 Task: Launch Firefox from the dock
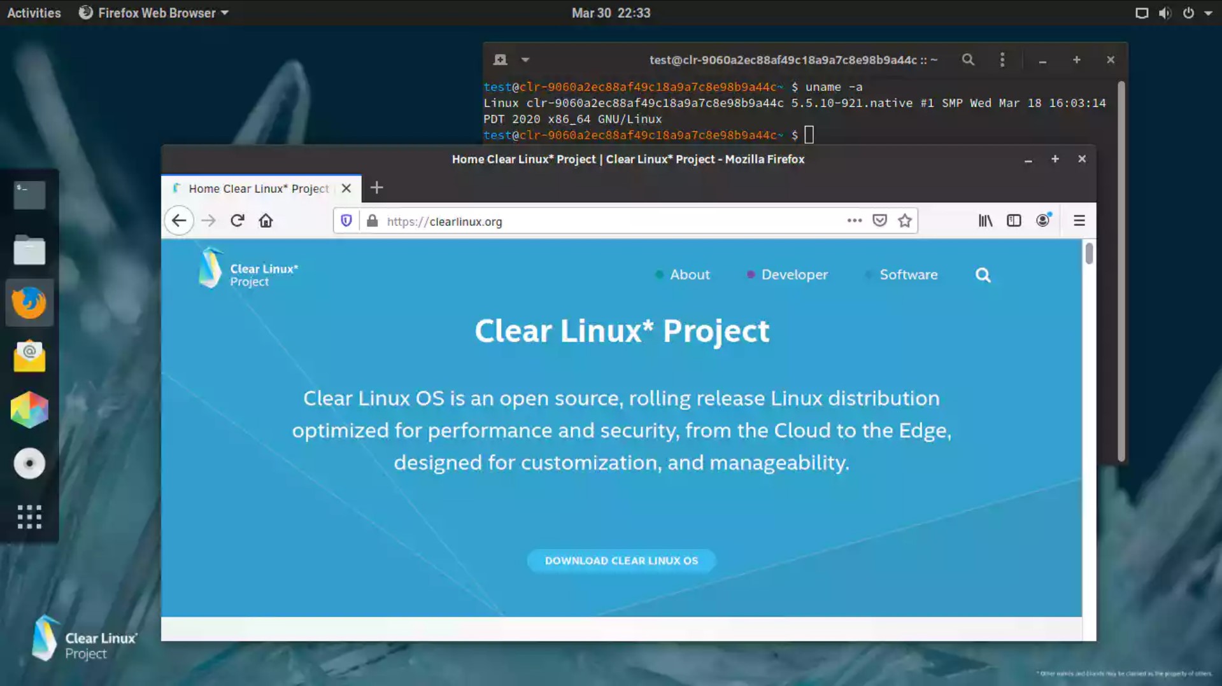[29, 302]
